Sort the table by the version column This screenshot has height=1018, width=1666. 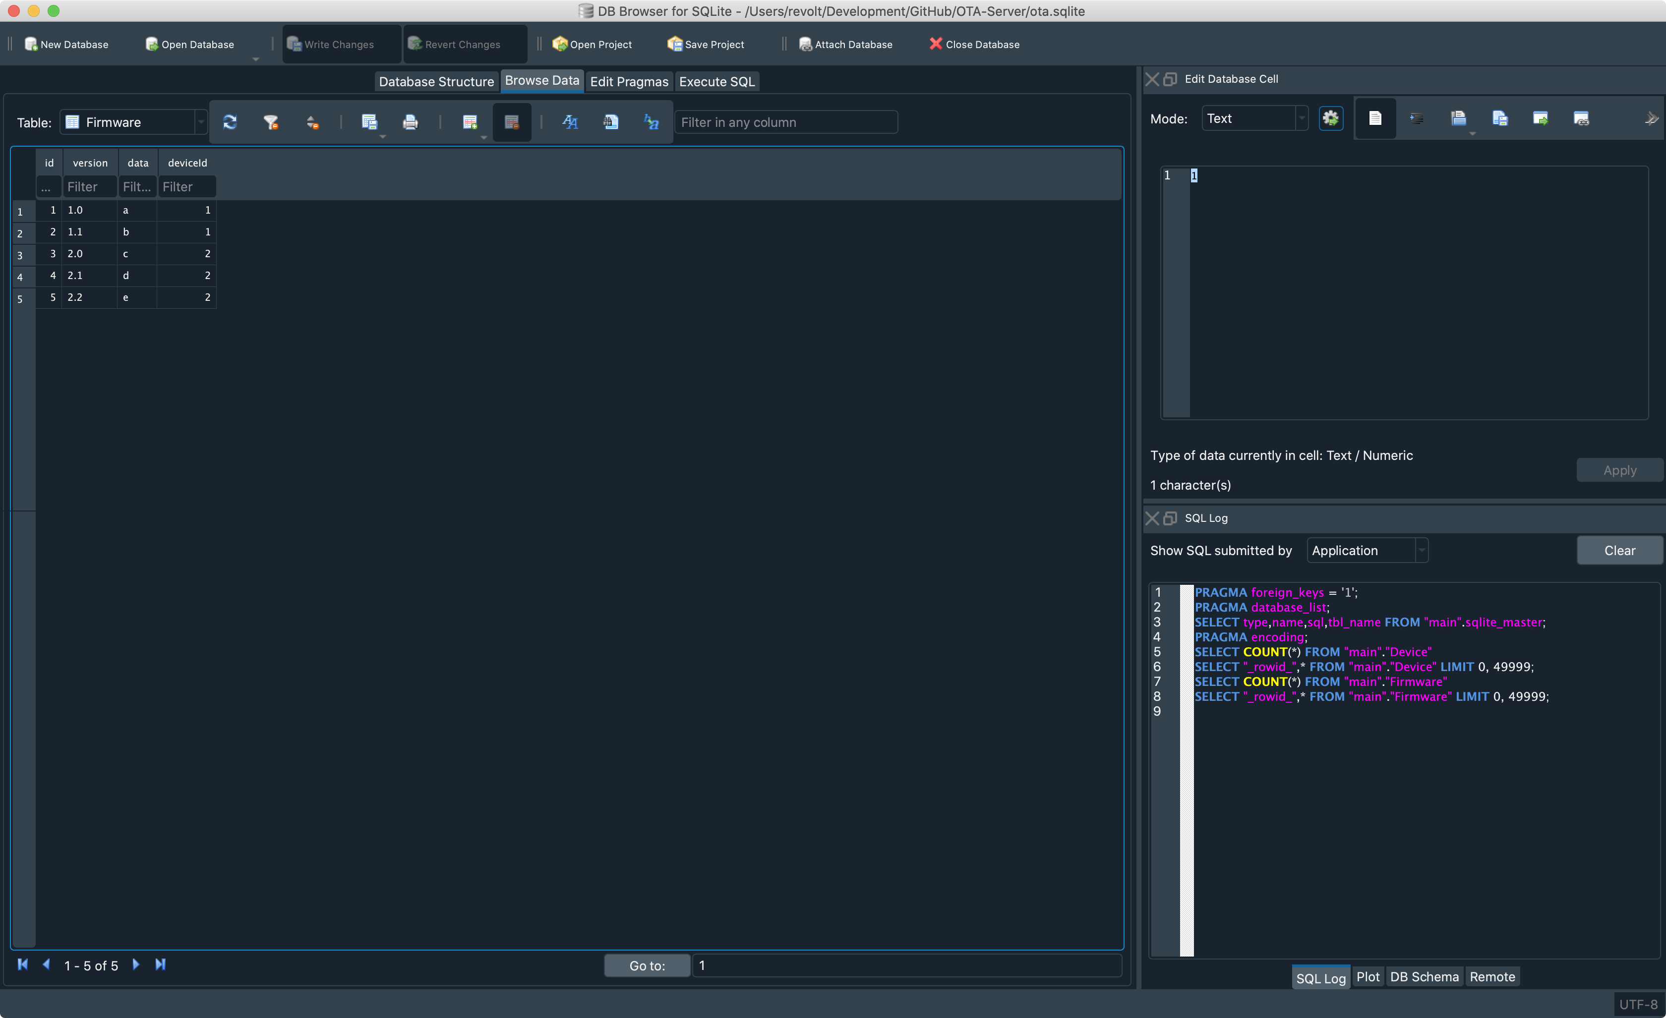90,163
